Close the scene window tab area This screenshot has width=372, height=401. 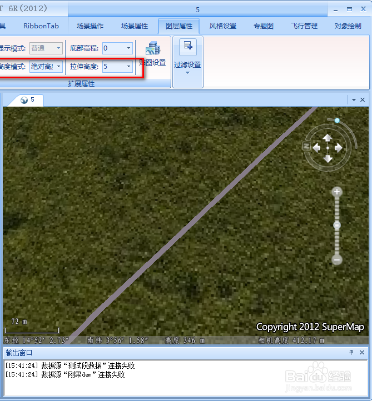(363, 100)
